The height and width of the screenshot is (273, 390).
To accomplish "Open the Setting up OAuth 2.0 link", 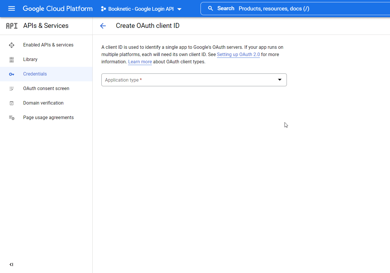I will pos(238,54).
